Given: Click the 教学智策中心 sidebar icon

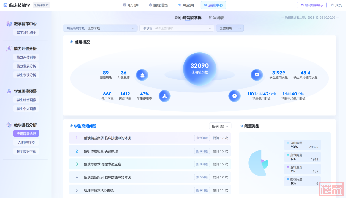Looking at the screenshot, I should click(x=9, y=24).
